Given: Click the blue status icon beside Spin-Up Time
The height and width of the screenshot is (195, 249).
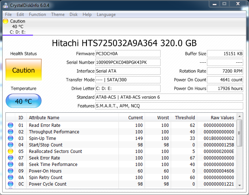Looking at the screenshot, I should click(x=11, y=138).
